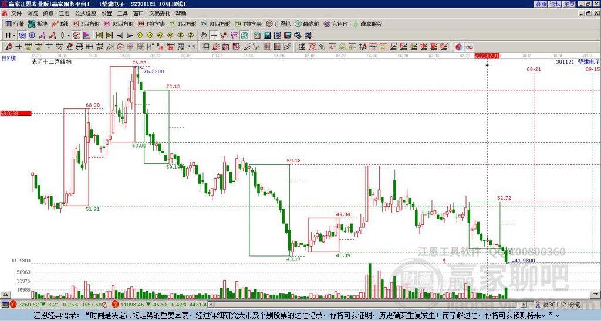Open the 9P四方形 tool
Screen dimensions: 601x321
tap(119, 23)
